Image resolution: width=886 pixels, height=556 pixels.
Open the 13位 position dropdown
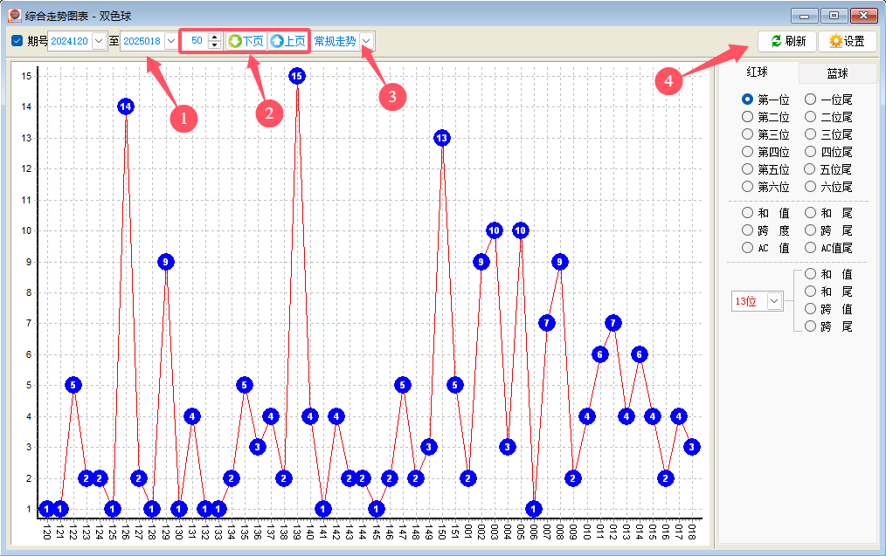pos(773,301)
